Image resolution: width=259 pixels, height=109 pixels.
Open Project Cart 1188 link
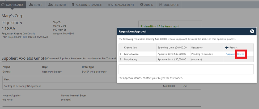pos(24,37)
